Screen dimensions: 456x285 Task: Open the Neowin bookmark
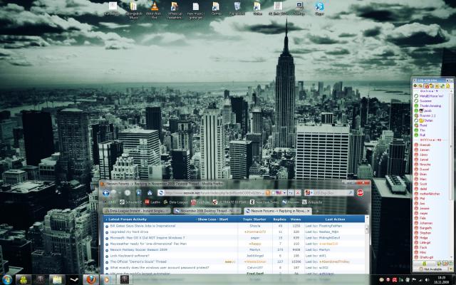[290, 202]
